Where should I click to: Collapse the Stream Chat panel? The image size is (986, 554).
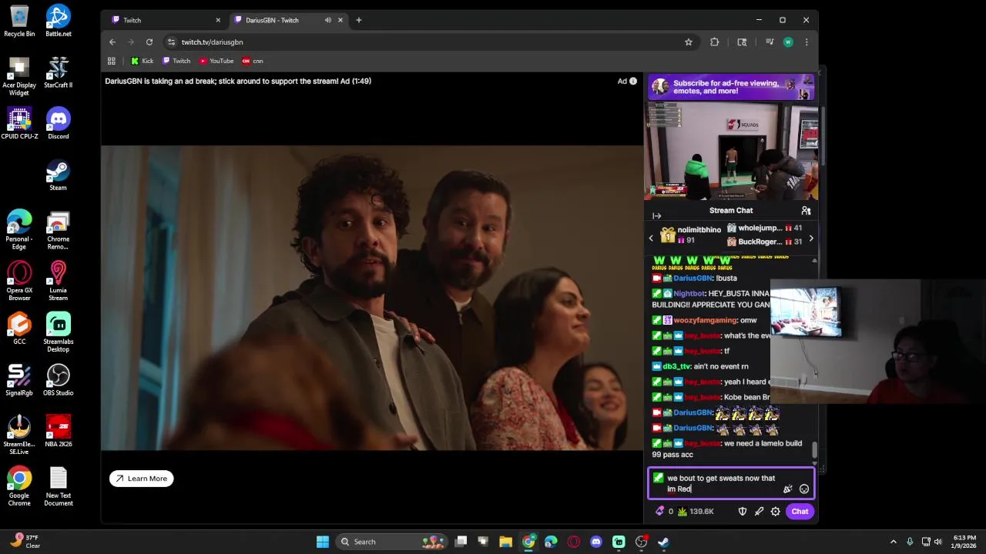pyautogui.click(x=657, y=216)
